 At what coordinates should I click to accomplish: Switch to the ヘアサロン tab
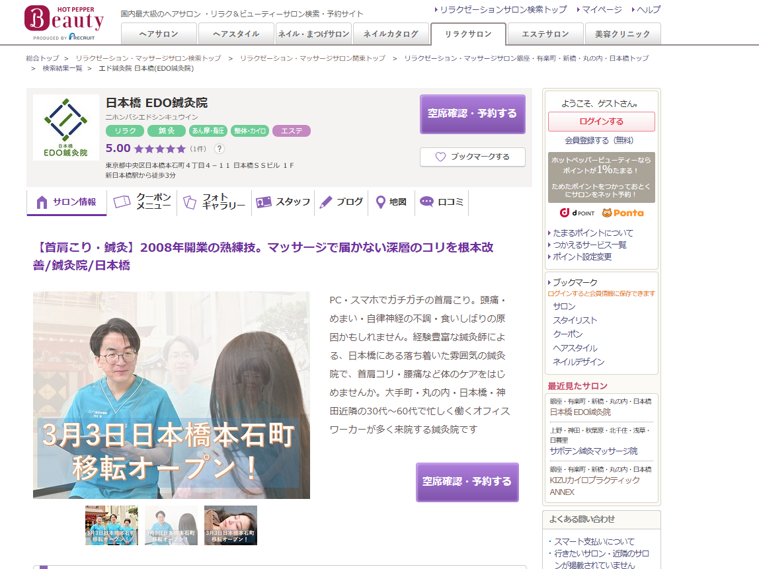click(159, 34)
